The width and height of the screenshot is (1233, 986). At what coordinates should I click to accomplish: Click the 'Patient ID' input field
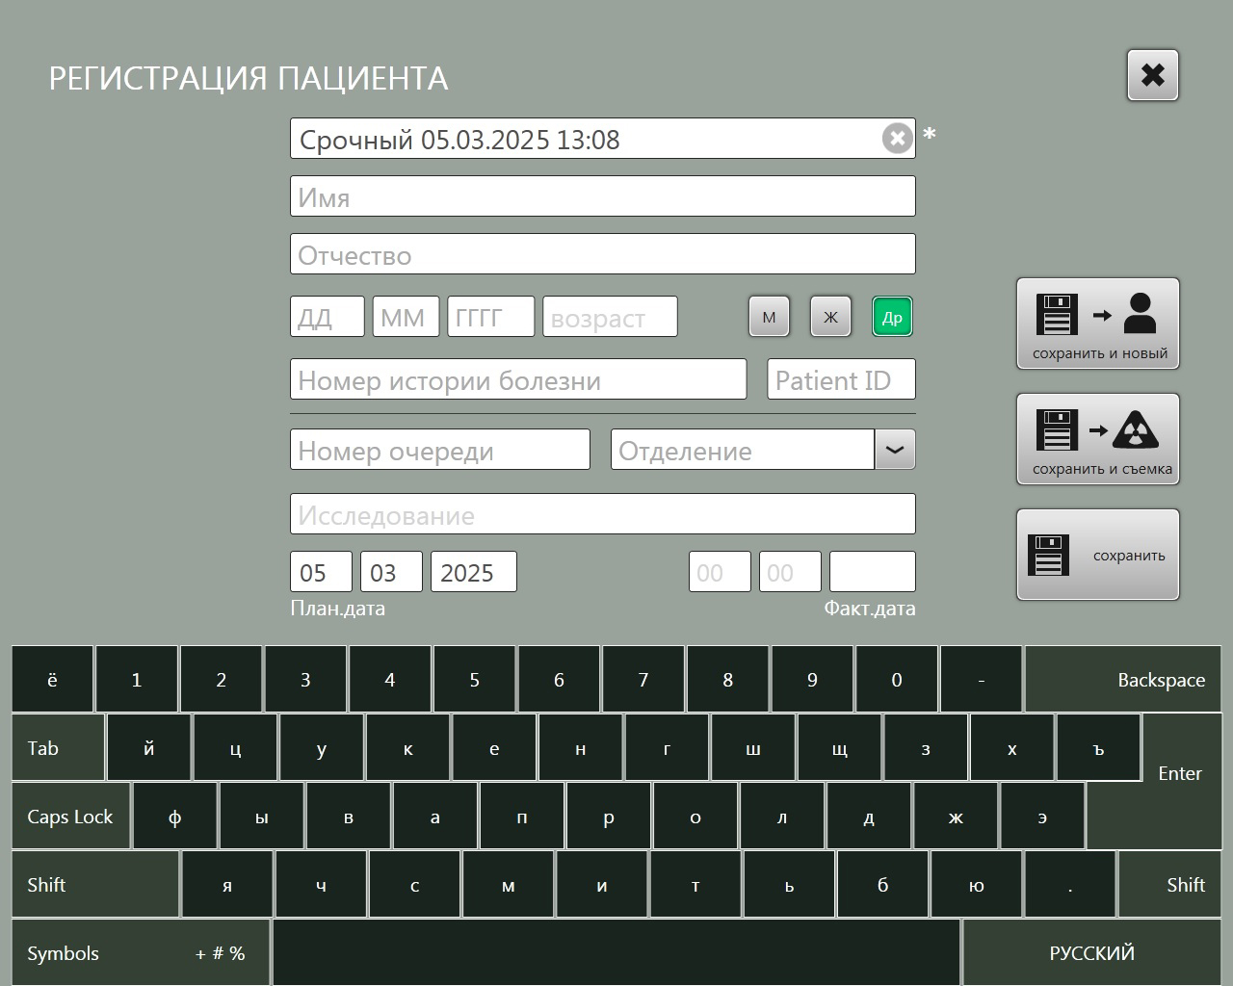pos(840,379)
